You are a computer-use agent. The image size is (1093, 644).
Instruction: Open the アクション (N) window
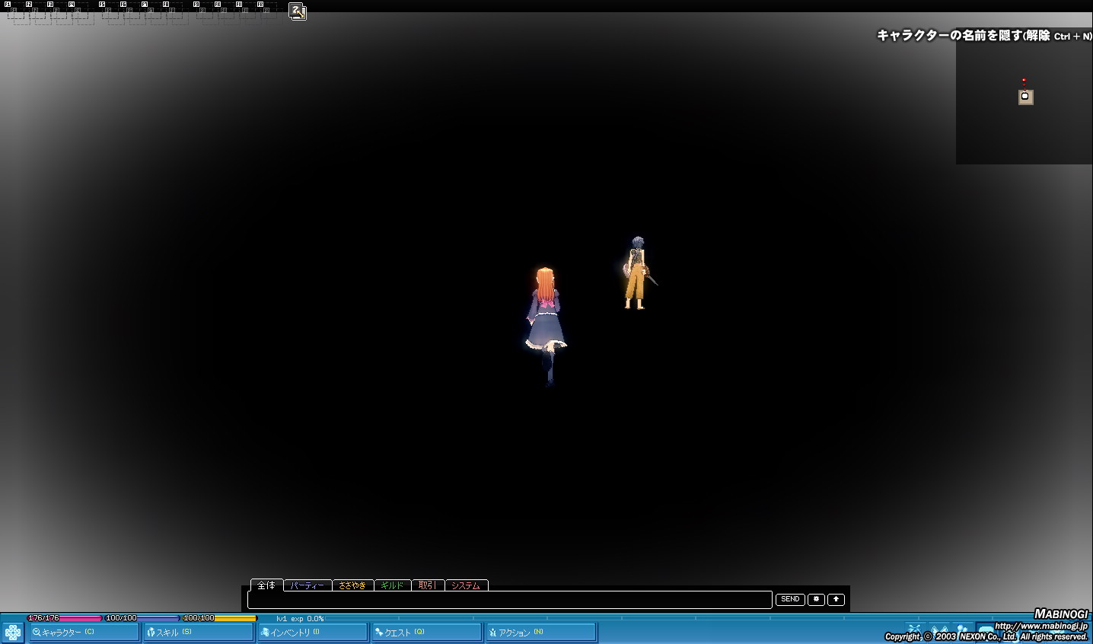click(x=540, y=633)
